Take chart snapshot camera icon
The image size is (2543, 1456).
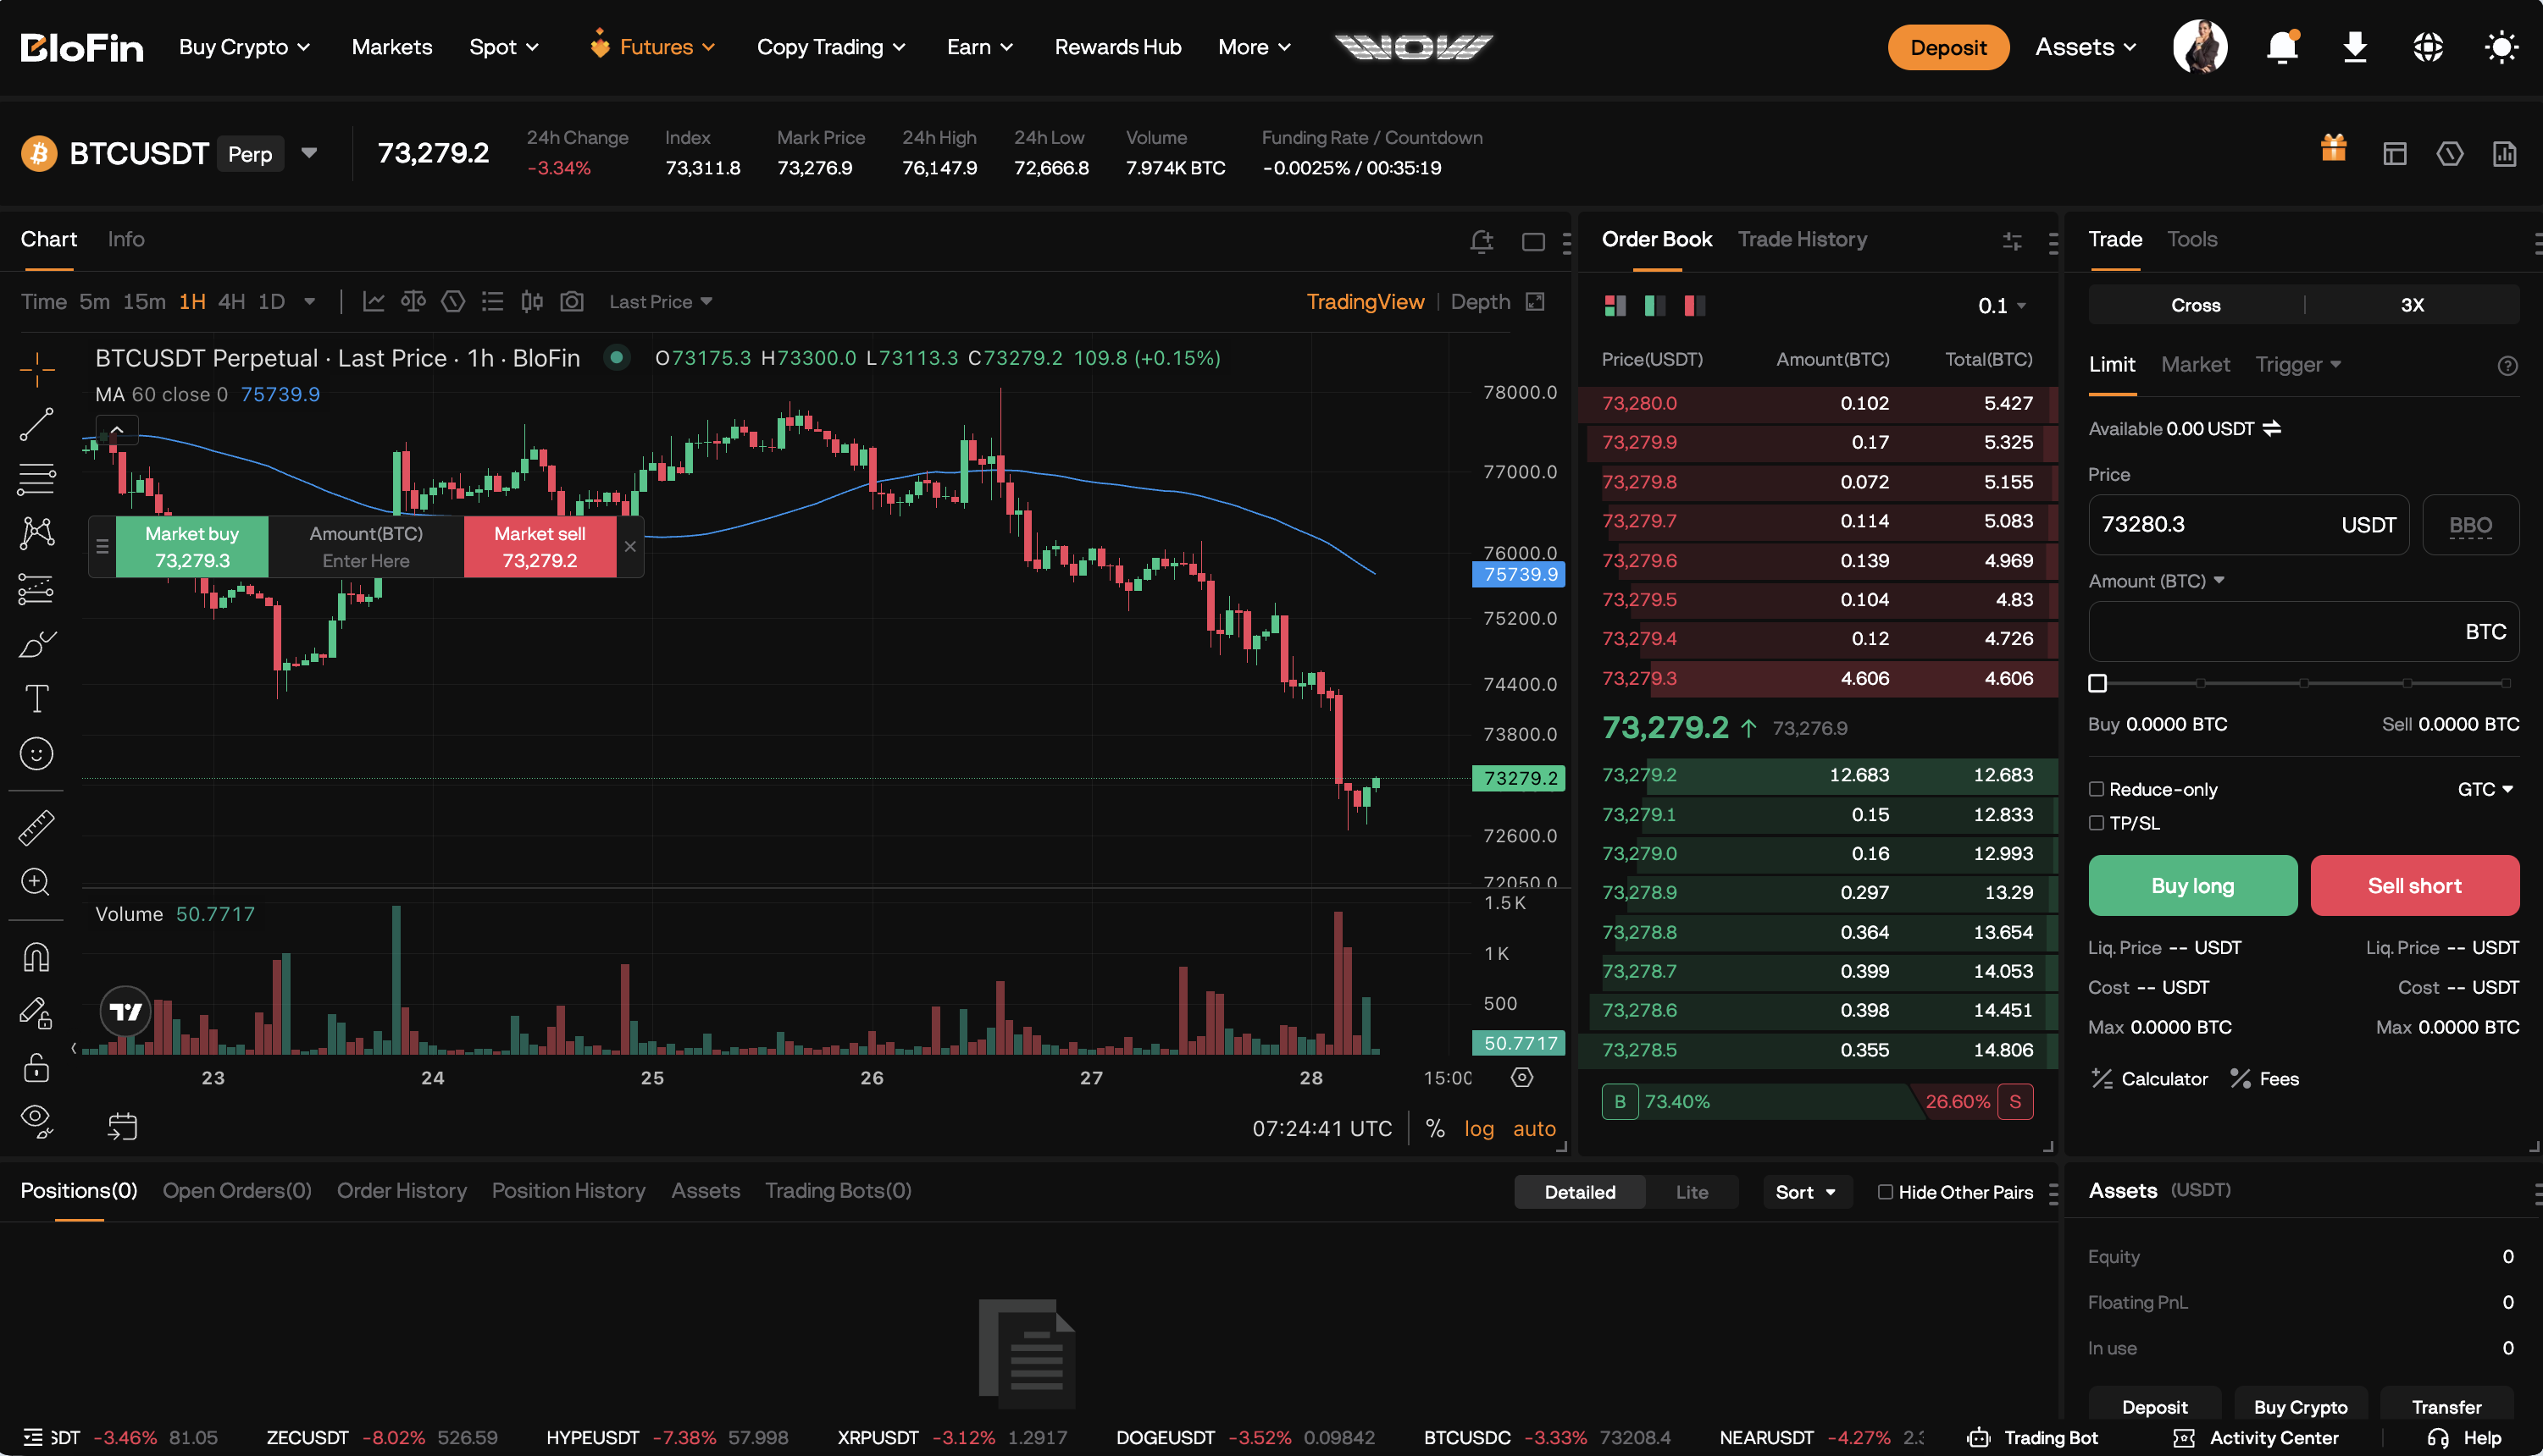coord(571,301)
